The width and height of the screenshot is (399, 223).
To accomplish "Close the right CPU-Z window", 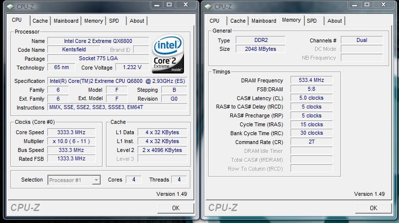I will click(384, 5).
